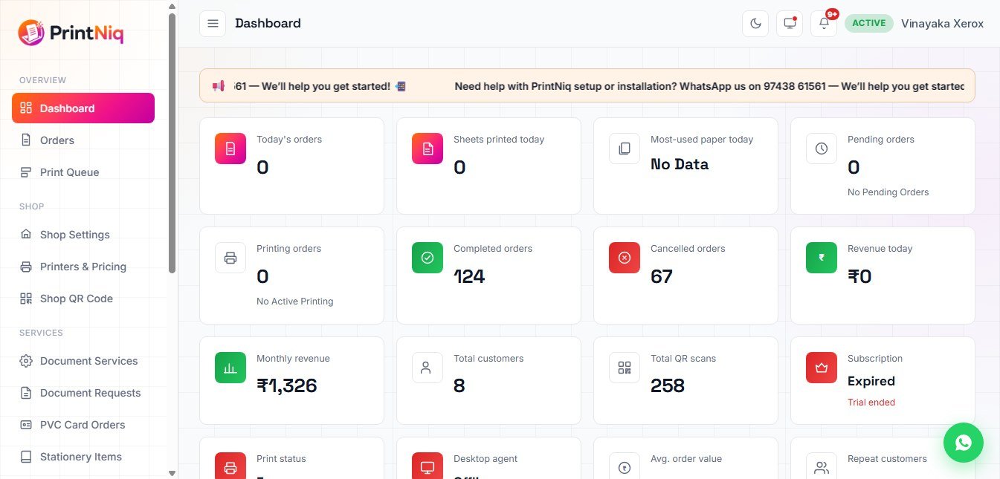Open WhatsApp chat floating button

[964, 443]
